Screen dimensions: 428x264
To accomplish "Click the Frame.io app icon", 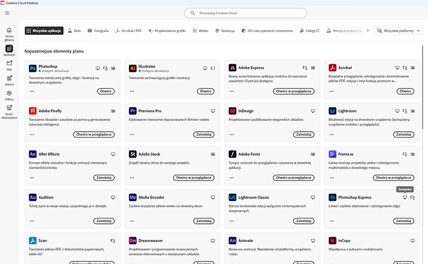I will [x=332, y=154].
